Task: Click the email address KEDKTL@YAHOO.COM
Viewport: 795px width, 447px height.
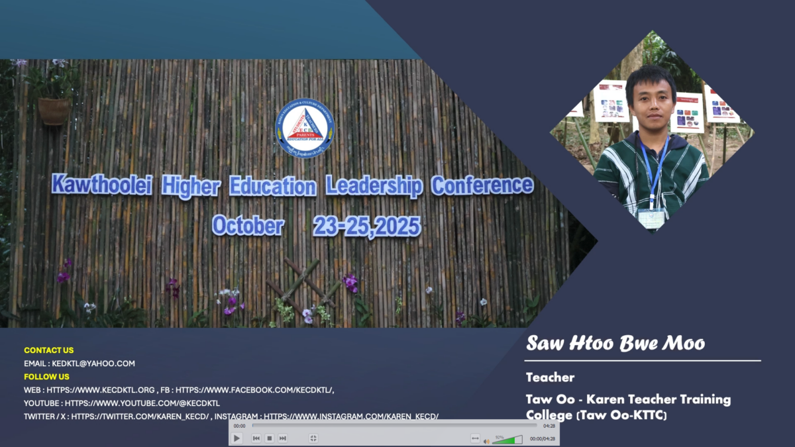Action: point(93,364)
